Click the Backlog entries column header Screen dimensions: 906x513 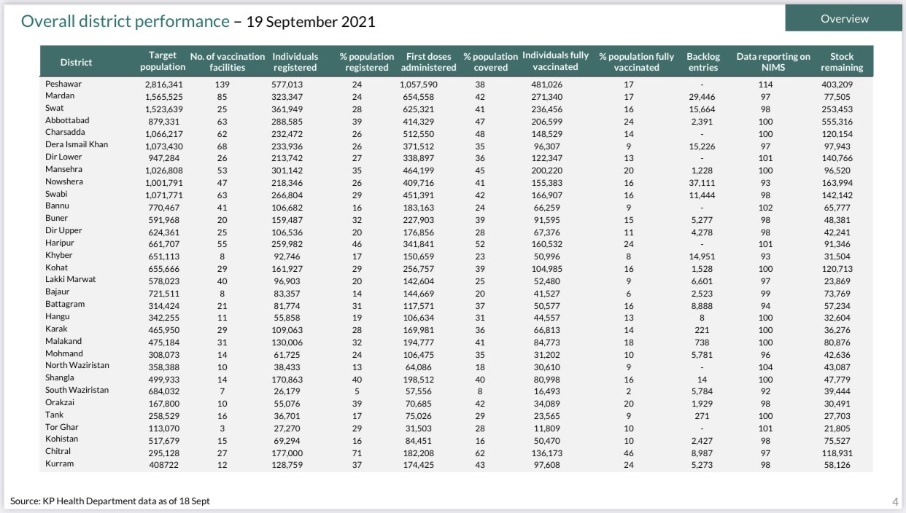(x=702, y=62)
